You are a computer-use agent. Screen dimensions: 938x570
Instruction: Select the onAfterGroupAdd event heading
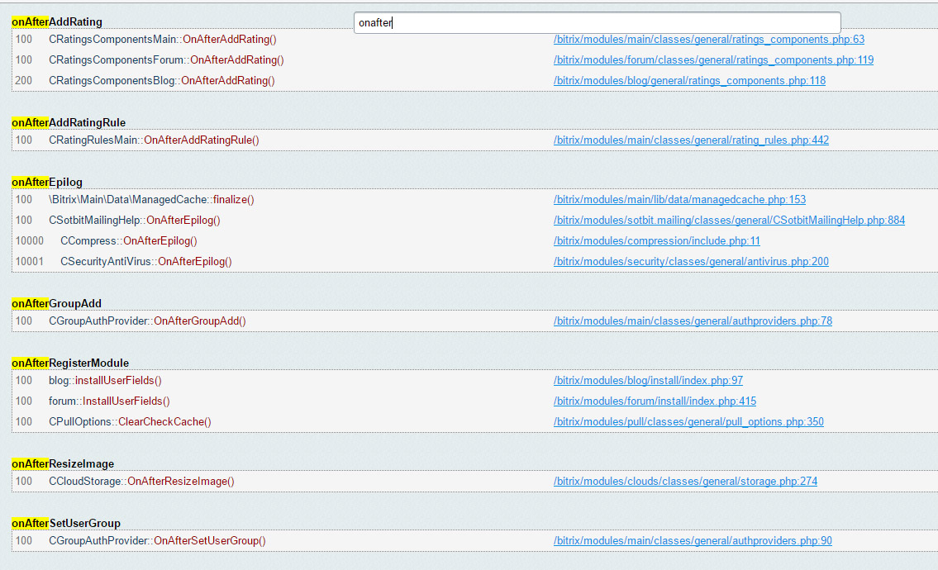pos(57,304)
